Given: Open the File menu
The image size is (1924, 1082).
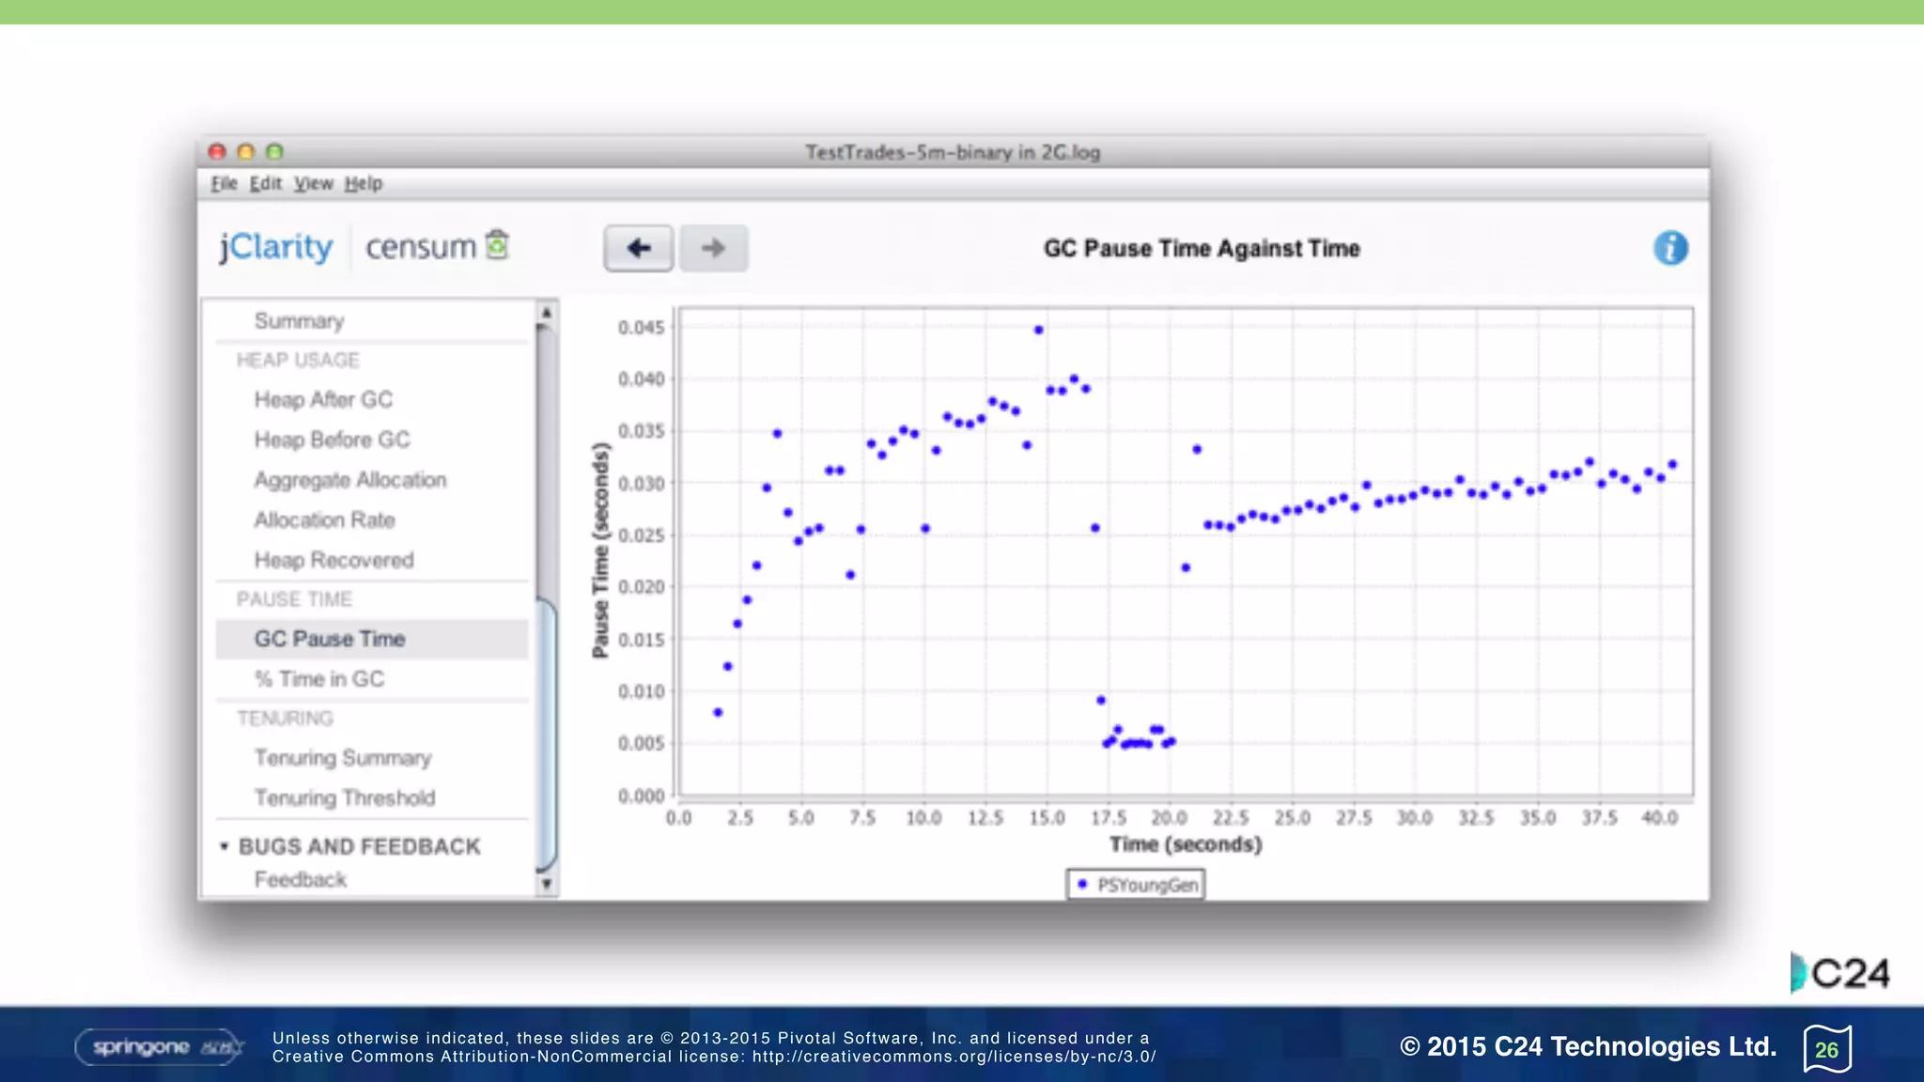Looking at the screenshot, I should (x=224, y=184).
